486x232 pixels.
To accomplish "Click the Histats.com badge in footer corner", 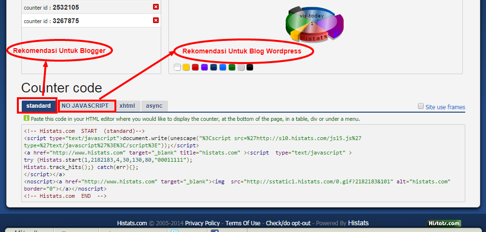I will pos(444,223).
